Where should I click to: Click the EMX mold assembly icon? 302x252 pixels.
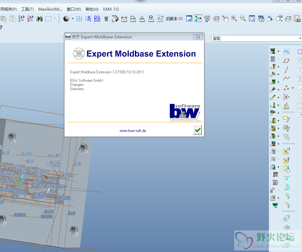(273, 51)
